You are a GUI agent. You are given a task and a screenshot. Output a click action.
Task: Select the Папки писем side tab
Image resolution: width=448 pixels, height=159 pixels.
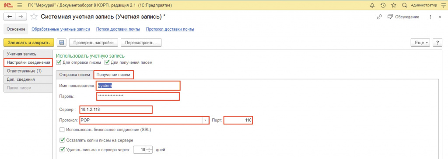(28, 88)
